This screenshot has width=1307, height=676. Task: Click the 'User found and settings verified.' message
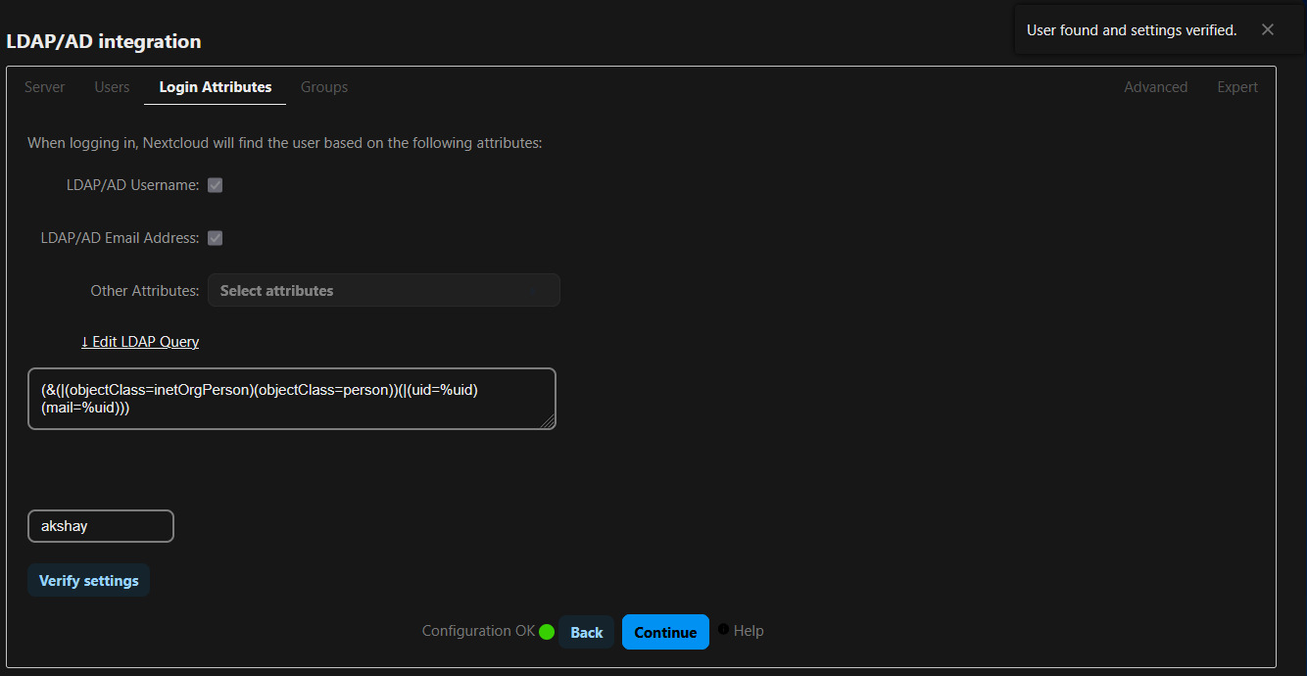point(1132,30)
